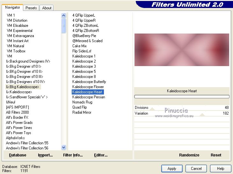Choose Kaleidoscope 1 filter
Viewport: 233px width, 174px height.
point(84,56)
